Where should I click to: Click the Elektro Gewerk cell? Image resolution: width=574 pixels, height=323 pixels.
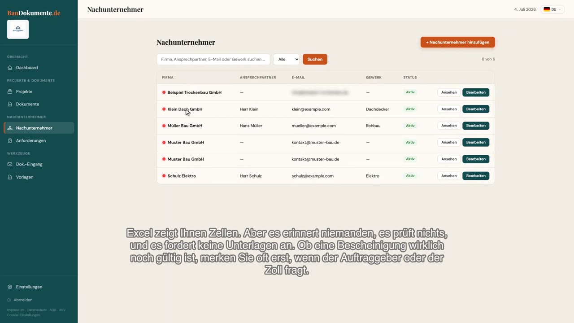[373, 176]
